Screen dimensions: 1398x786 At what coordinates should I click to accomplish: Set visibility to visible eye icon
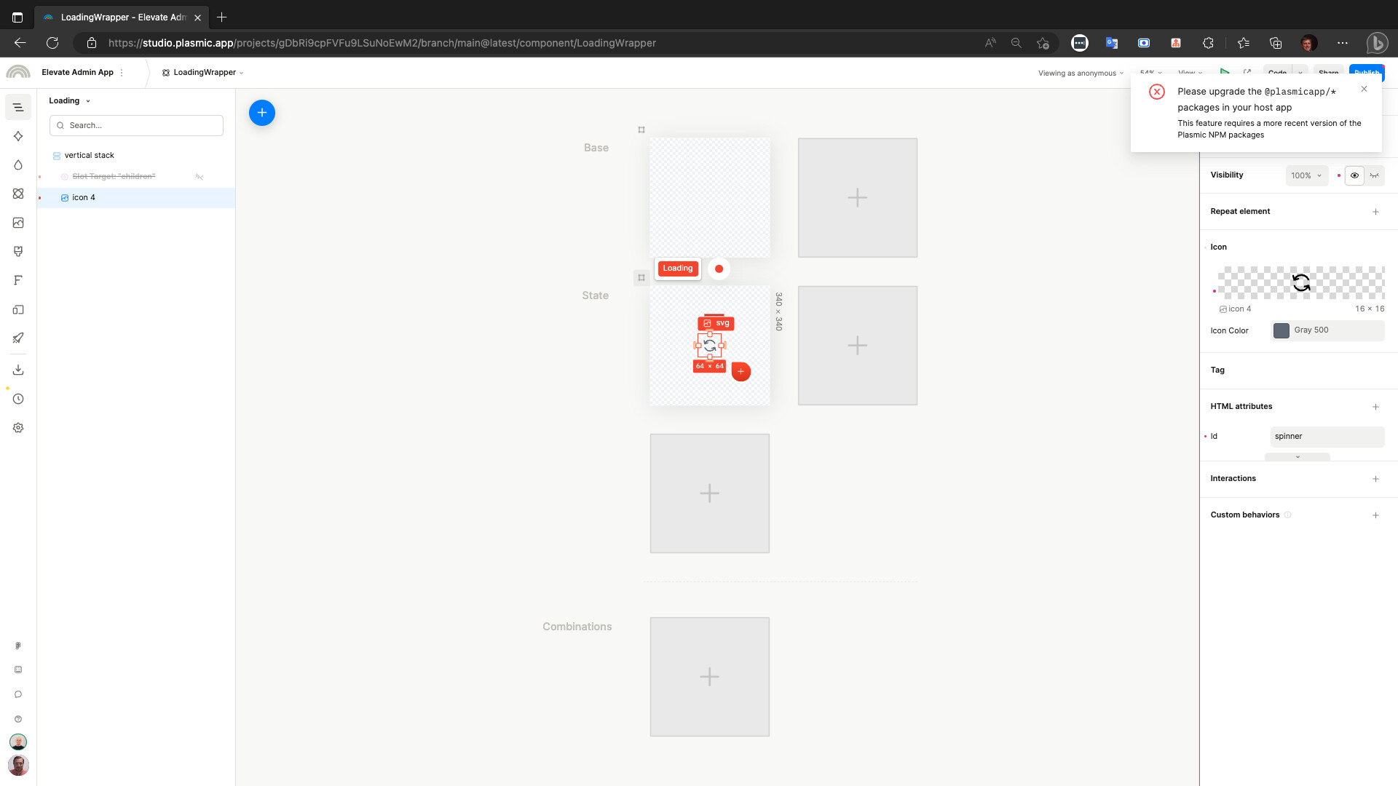click(x=1354, y=175)
